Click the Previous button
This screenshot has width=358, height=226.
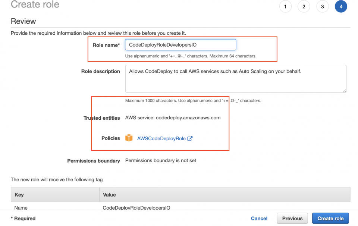point(292,218)
